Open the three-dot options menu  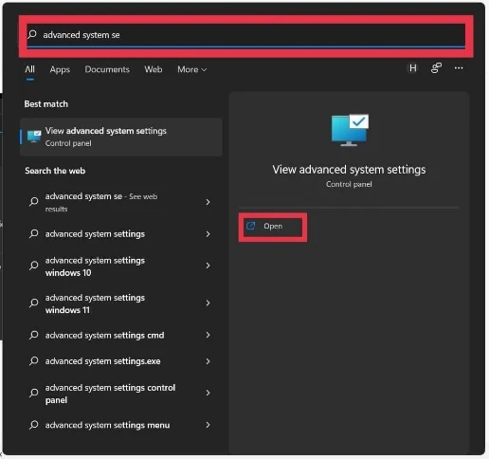459,68
